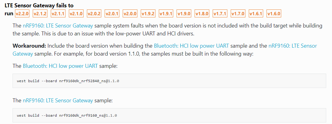Click the v1.6.1 version tag
This screenshot has height=124, width=332.
click(256, 14)
